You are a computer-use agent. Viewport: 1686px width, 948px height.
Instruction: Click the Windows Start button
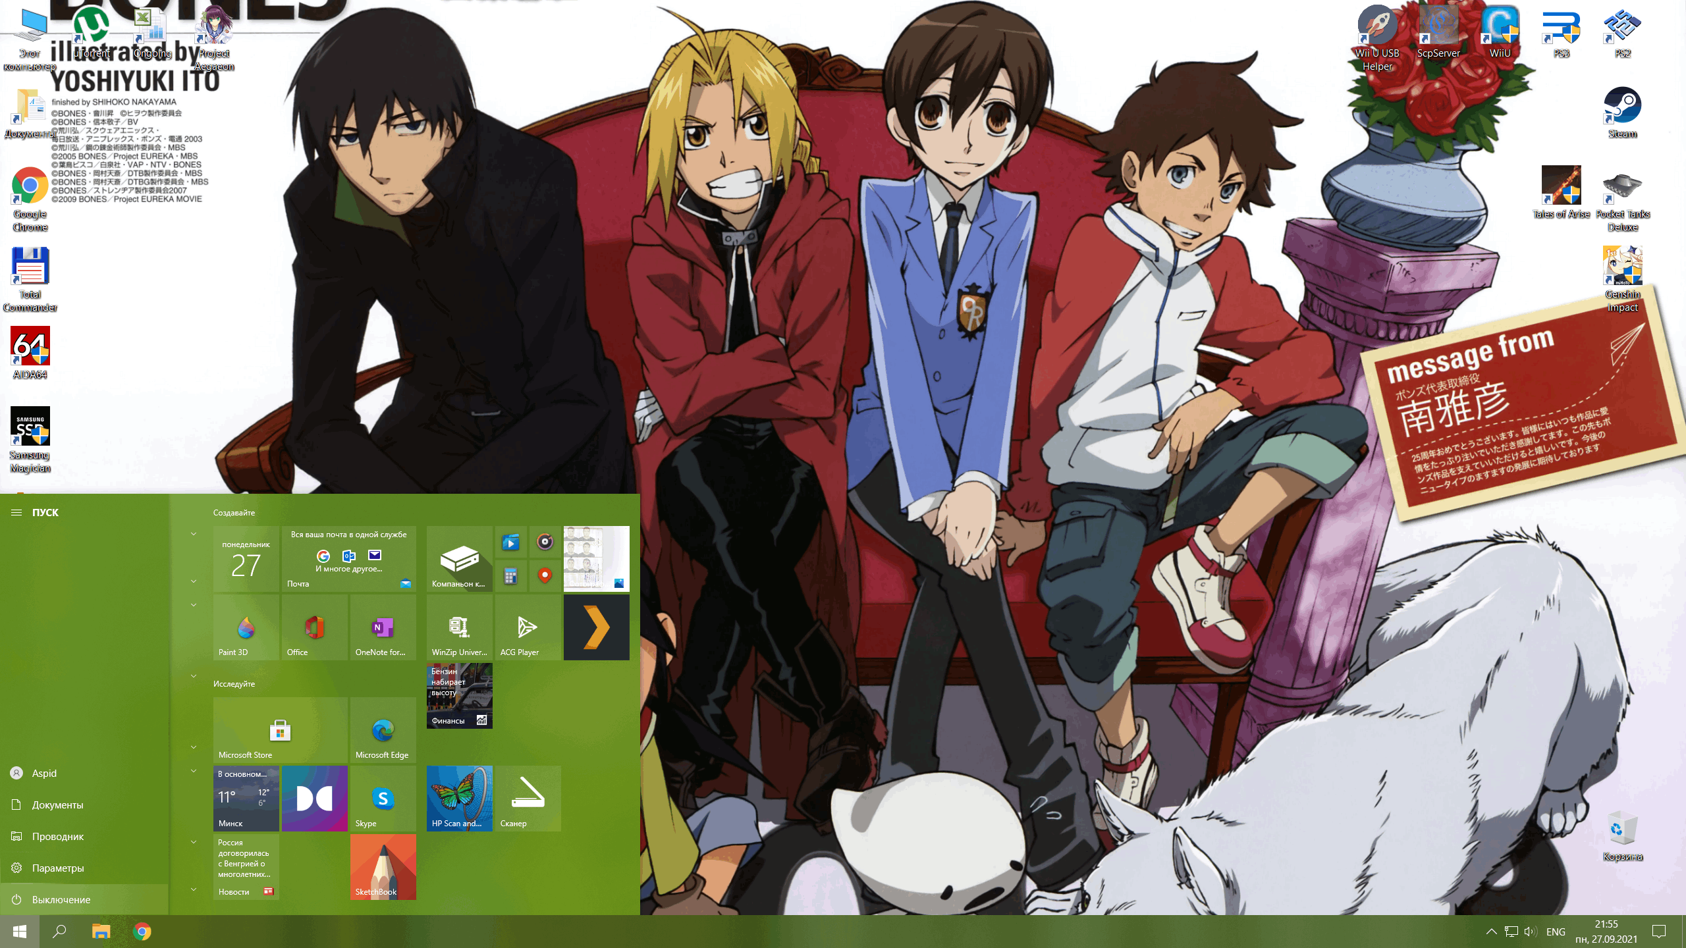20,932
